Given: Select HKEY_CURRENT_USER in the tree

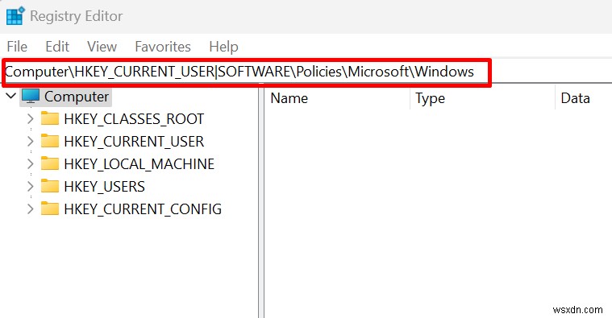Looking at the screenshot, I should pyautogui.click(x=134, y=142).
